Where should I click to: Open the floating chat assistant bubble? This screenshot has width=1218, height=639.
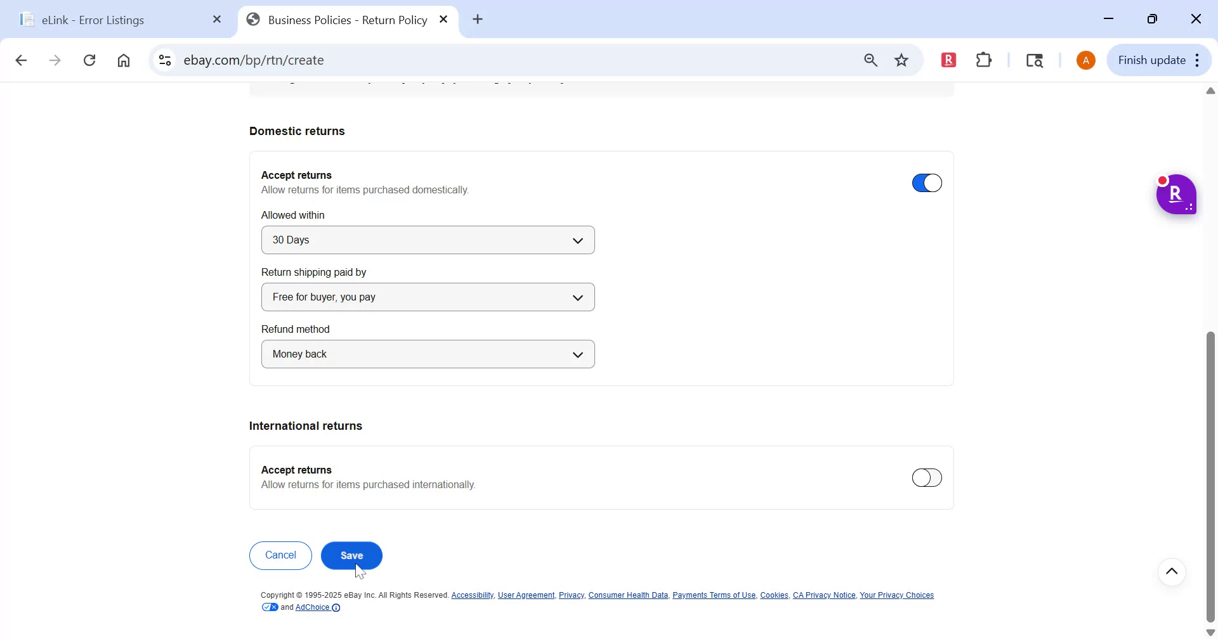pyautogui.click(x=1177, y=195)
